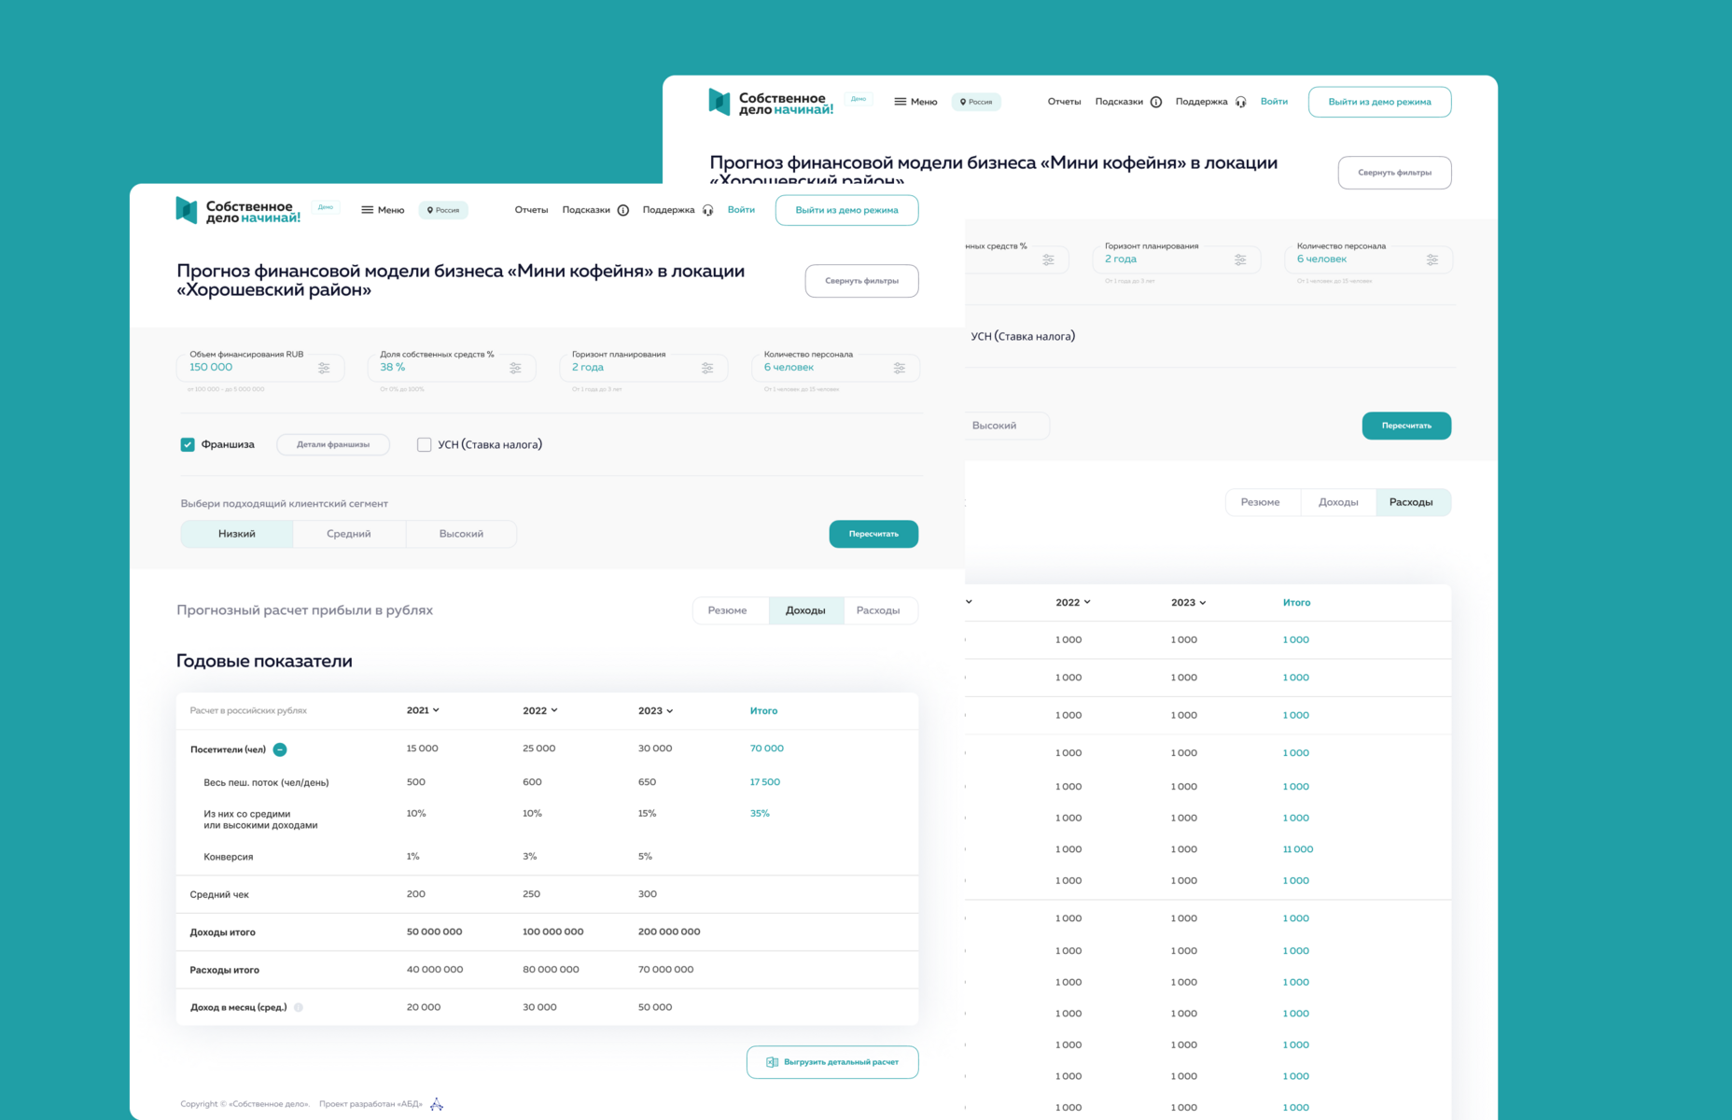Click the info icon beside Подсказки in the front window
The width and height of the screenshot is (1732, 1120).
click(623, 210)
